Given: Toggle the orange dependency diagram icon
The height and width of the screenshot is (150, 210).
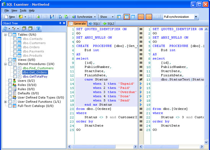Looking at the screenshot, I should click(141, 17).
